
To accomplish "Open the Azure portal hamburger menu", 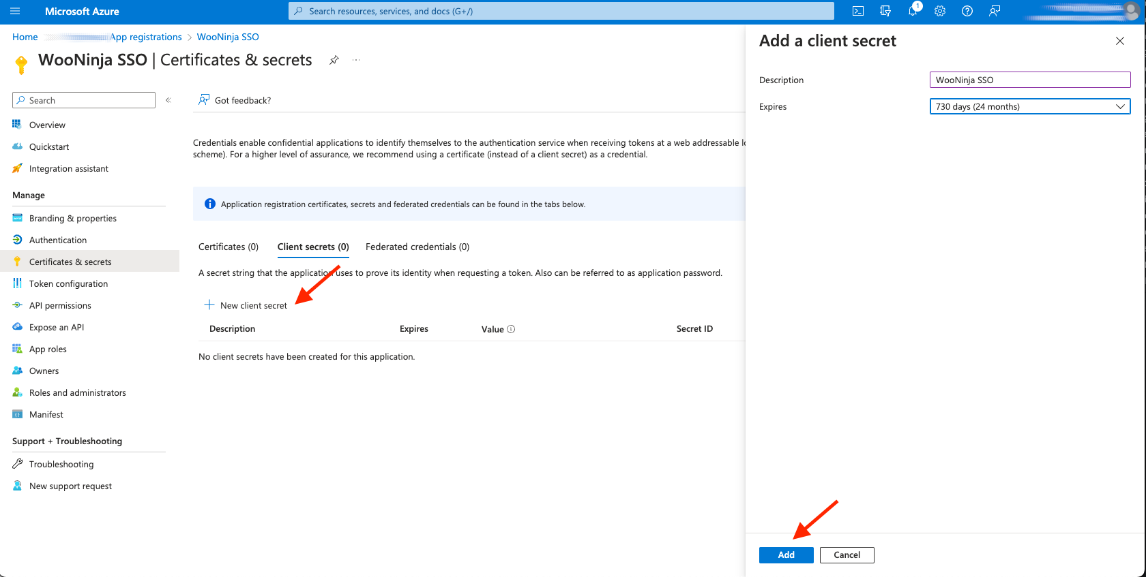I will (x=15, y=11).
